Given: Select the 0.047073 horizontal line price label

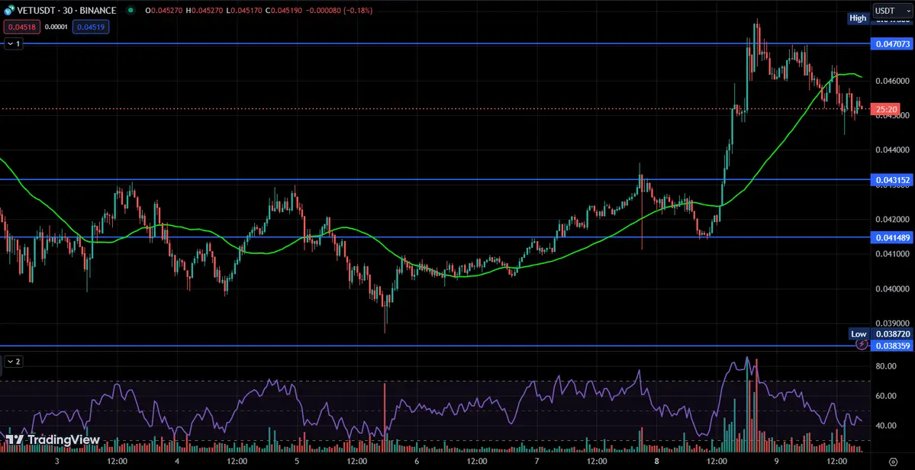Looking at the screenshot, I should (x=892, y=43).
